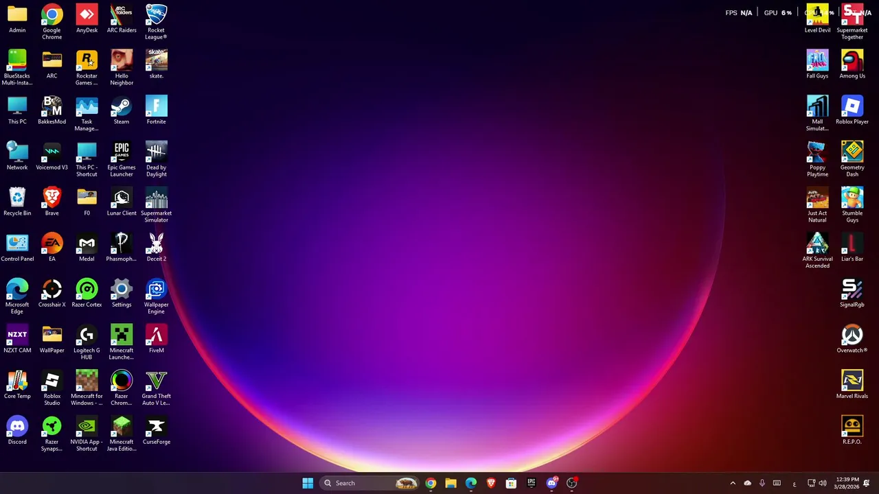Image resolution: width=879 pixels, height=494 pixels.
Task: Click the microphone tray icon
Action: [762, 483]
